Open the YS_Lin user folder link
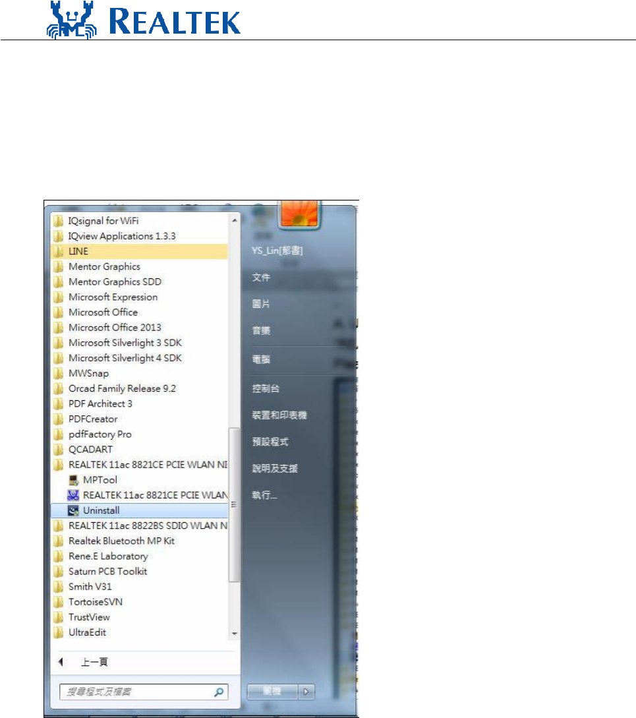Image resolution: width=636 pixels, height=718 pixels. 277,251
